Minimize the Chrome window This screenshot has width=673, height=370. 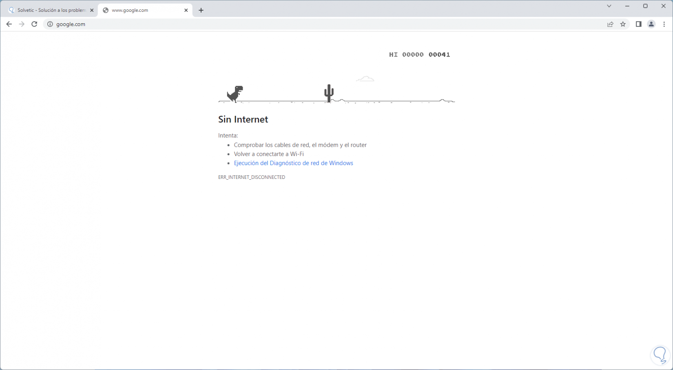tap(627, 6)
